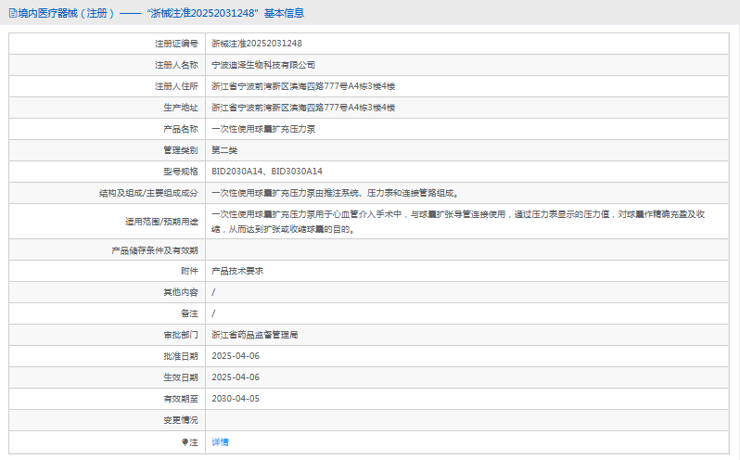This screenshot has height=460, width=740.
Task: Select product name 一次性使用球囊扩充压力泵
Action: click(263, 129)
